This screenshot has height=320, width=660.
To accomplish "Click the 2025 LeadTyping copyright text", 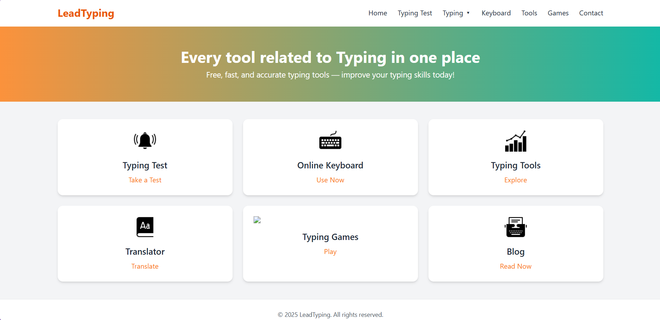I will pyautogui.click(x=330, y=315).
